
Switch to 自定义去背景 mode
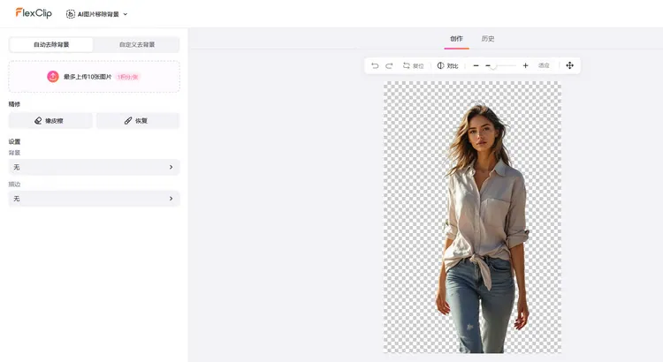(x=137, y=44)
